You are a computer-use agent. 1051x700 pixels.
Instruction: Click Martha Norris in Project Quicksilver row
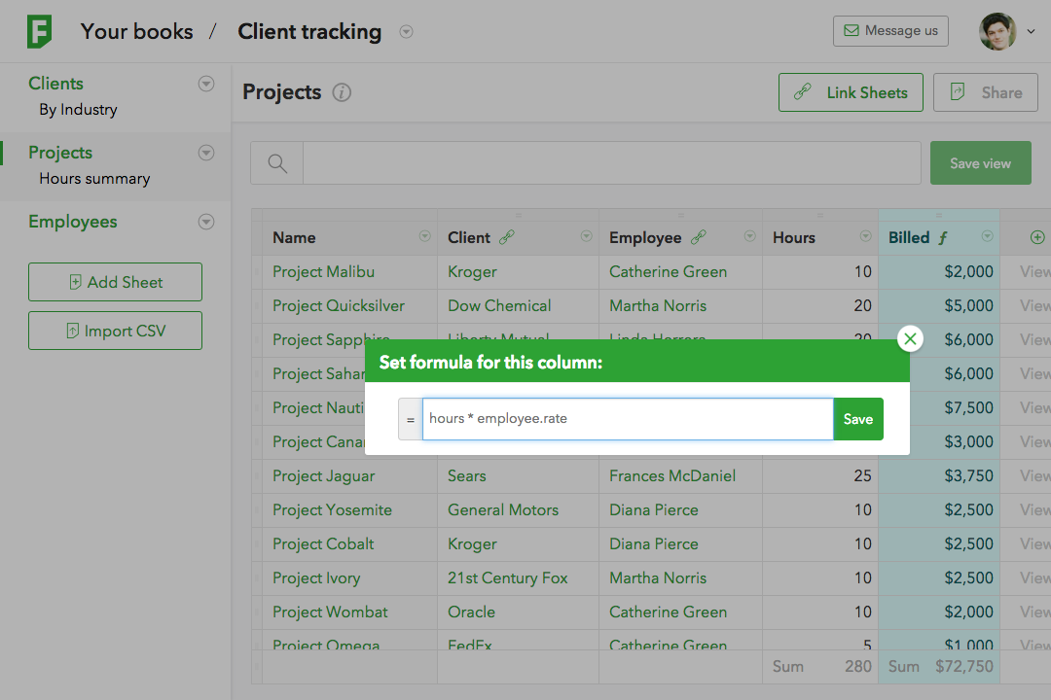tap(658, 306)
